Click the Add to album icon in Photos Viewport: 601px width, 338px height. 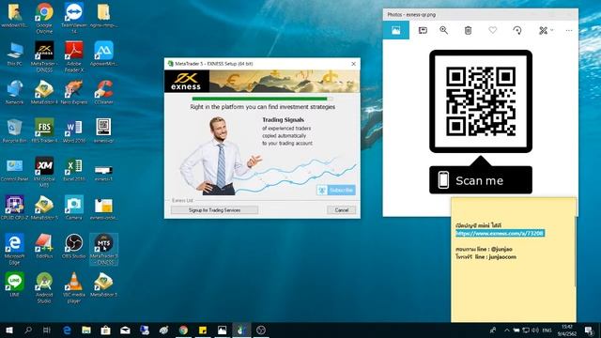tap(423, 30)
